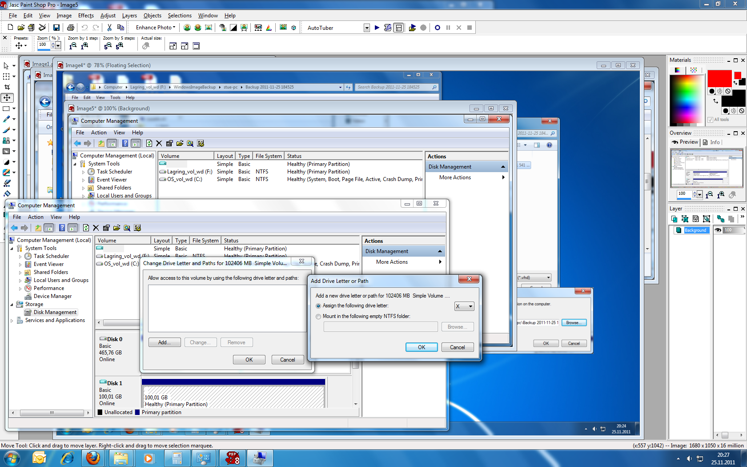Open Action menu in front Computer Management
The height and width of the screenshot is (467, 747).
(36, 217)
